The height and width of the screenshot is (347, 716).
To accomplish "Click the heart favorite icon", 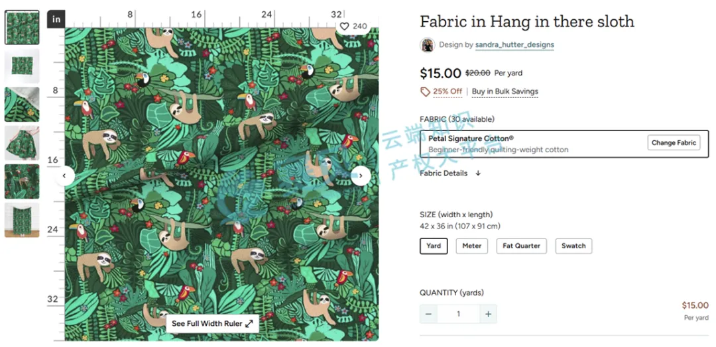I will [x=344, y=26].
